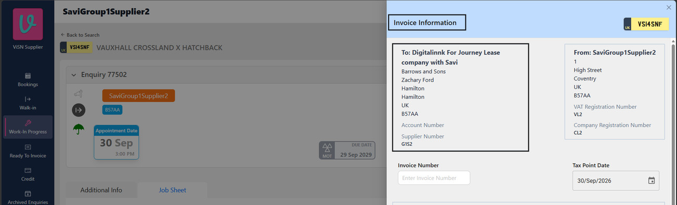Open the Credit sidebar icon
This screenshot has height=205, width=677.
[x=28, y=170]
